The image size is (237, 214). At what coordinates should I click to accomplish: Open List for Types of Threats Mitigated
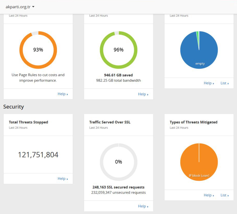[x=224, y=195]
